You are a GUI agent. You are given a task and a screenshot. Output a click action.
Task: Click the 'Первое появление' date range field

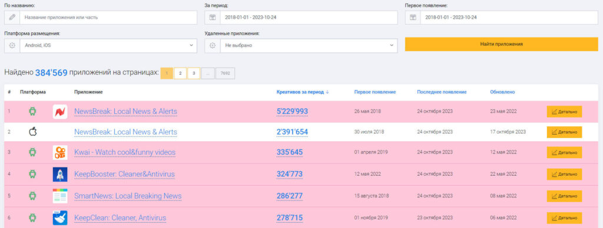pyautogui.click(x=509, y=17)
